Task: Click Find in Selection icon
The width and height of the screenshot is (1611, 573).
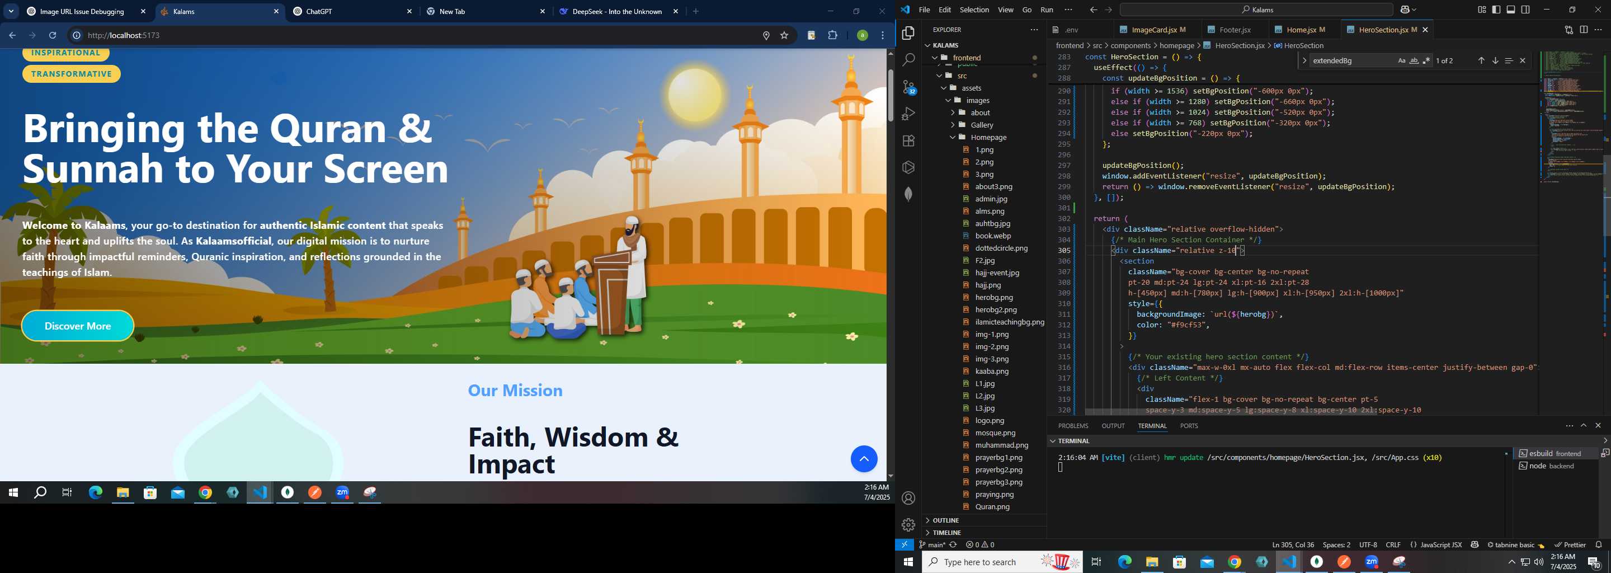Action: [x=1509, y=60]
